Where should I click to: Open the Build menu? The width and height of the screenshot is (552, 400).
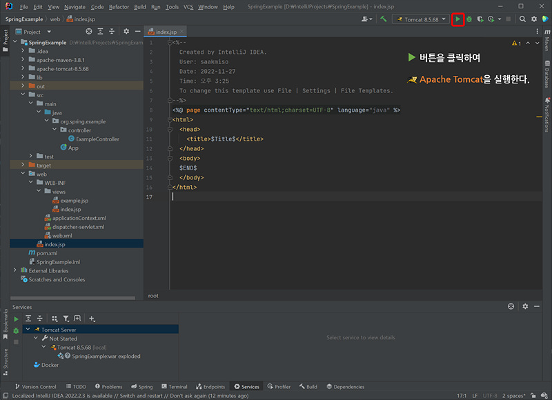click(140, 7)
